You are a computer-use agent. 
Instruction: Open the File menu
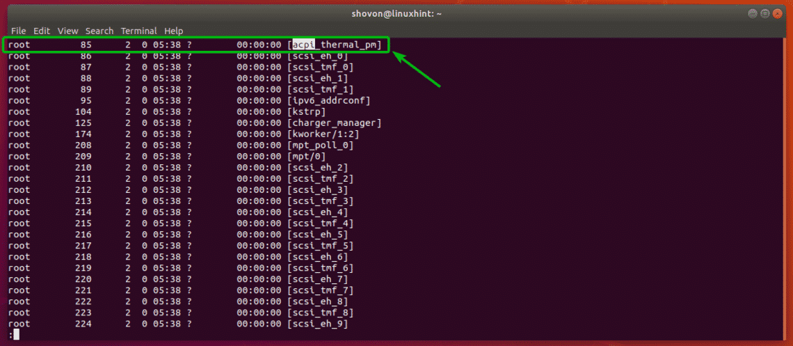[18, 31]
